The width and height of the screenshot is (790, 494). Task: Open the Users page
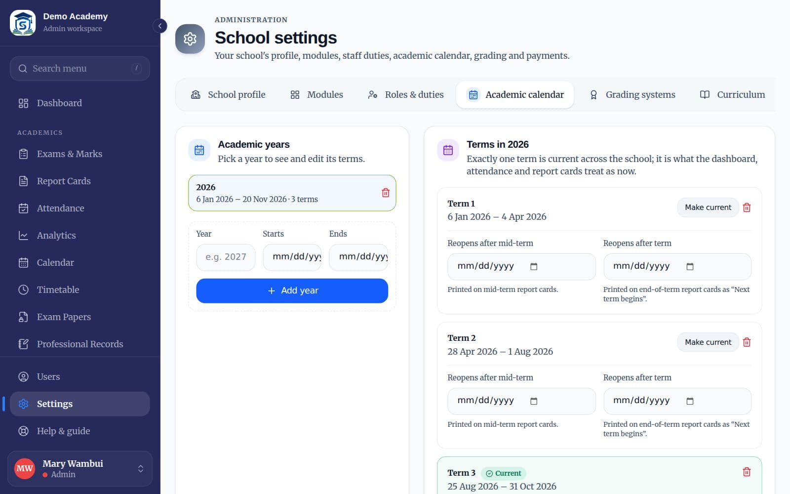click(x=79, y=377)
